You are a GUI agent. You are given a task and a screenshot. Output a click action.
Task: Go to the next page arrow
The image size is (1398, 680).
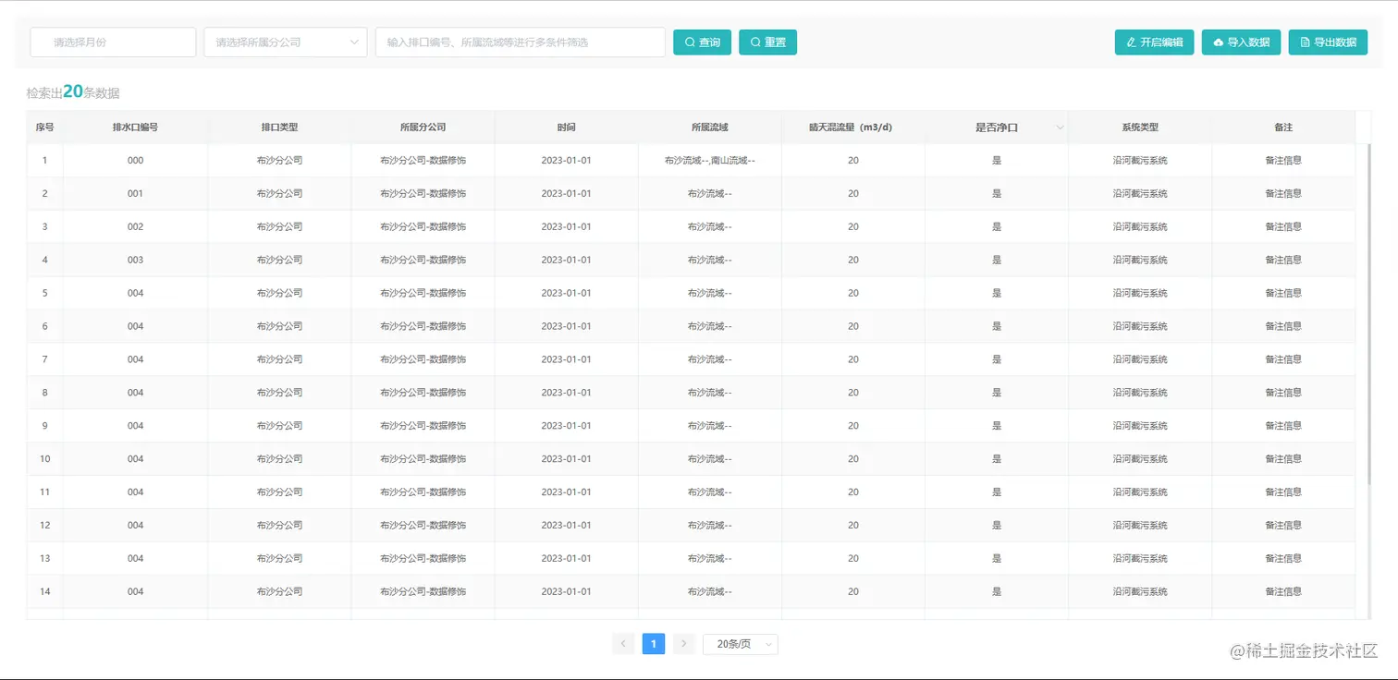click(x=684, y=644)
